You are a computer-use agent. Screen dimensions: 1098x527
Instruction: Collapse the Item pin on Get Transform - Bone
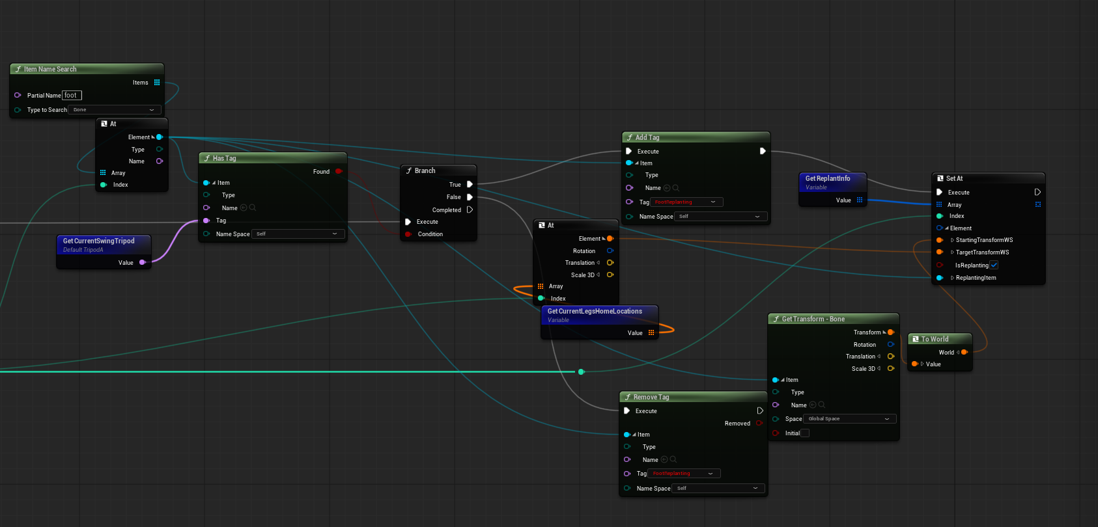click(783, 380)
